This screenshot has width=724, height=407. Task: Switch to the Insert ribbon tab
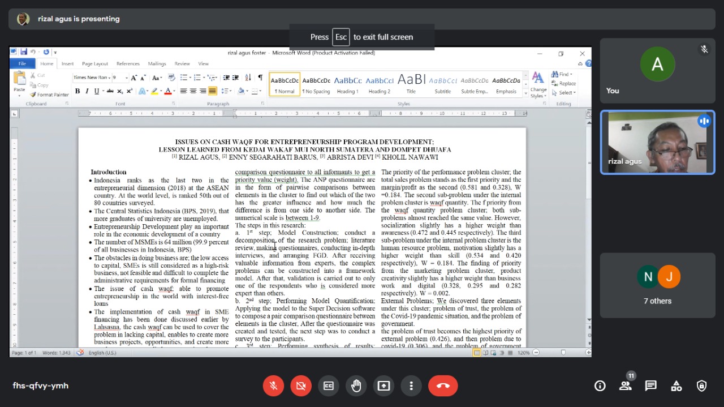pyautogui.click(x=67, y=64)
